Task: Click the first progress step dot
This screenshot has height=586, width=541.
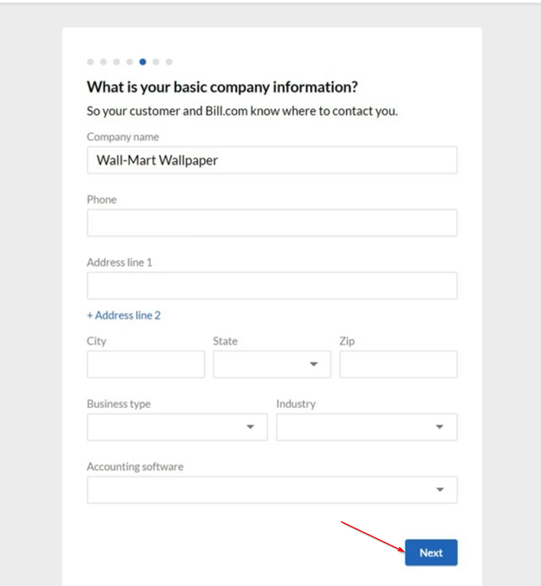Action: (91, 62)
